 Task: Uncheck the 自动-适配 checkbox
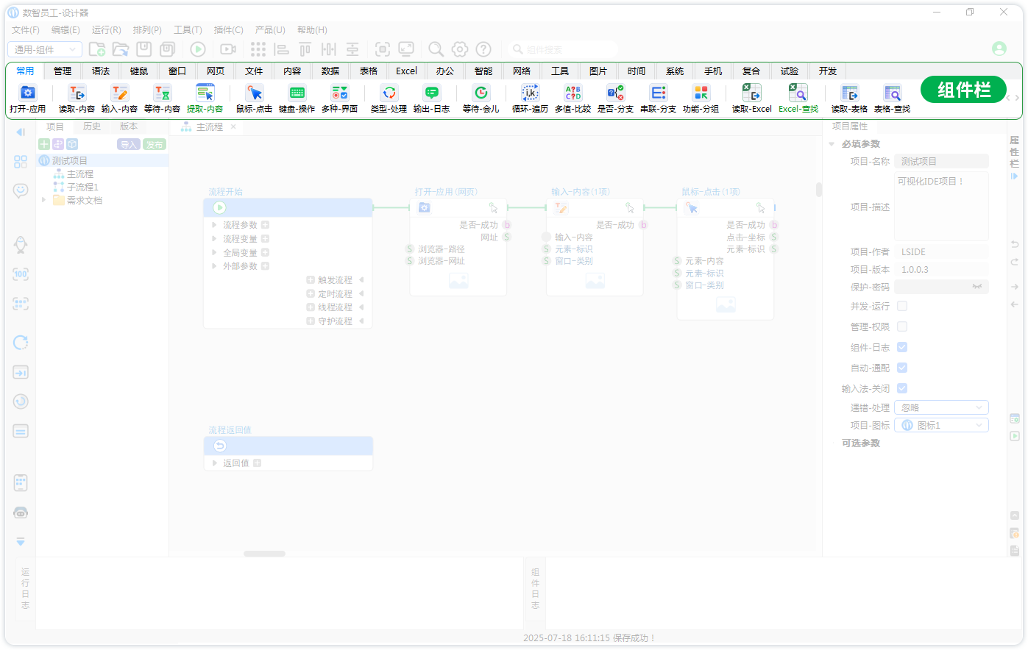click(902, 368)
